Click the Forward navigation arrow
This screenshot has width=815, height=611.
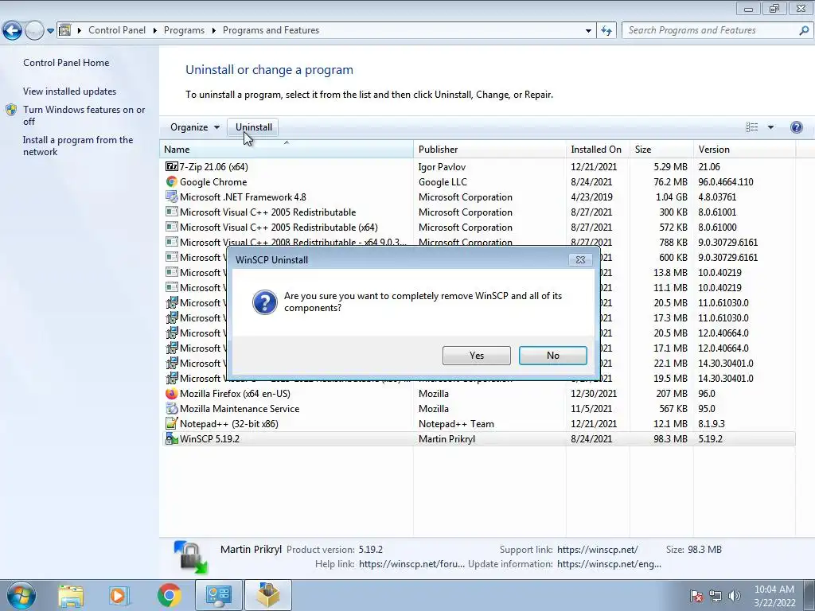pos(34,31)
